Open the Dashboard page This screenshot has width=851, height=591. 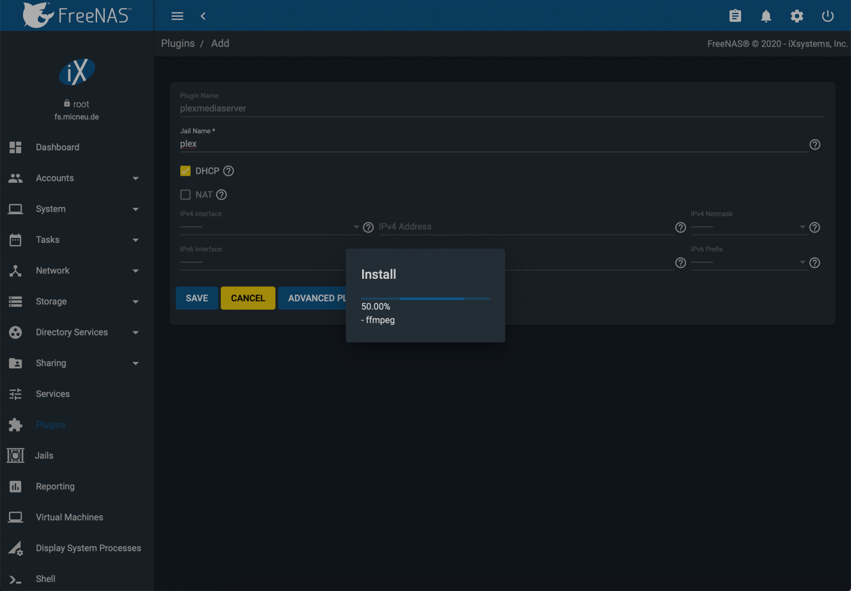[57, 147]
